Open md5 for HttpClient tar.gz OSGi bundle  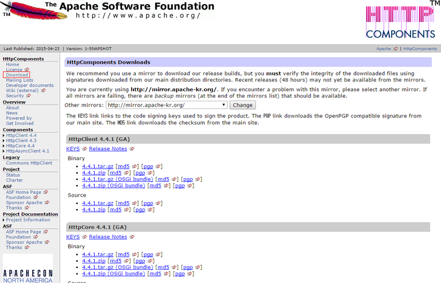[163, 179]
